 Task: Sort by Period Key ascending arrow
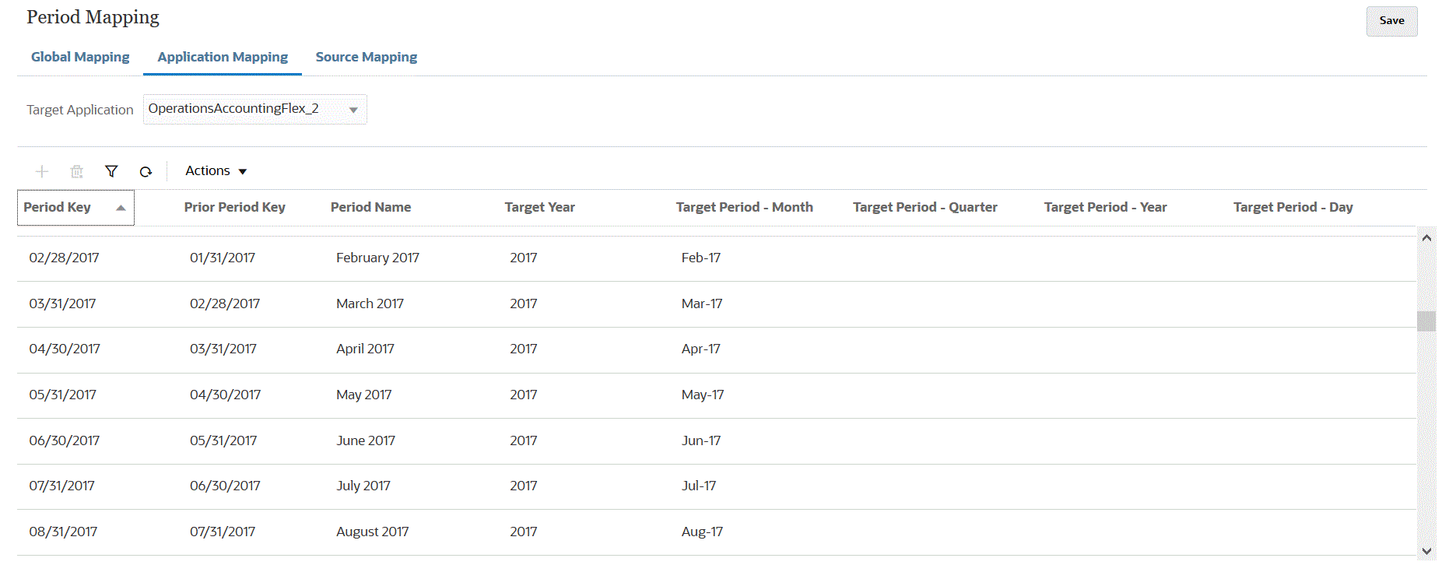coord(121,208)
